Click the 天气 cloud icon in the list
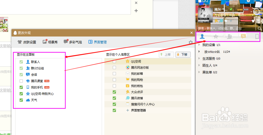 click(x=28, y=100)
